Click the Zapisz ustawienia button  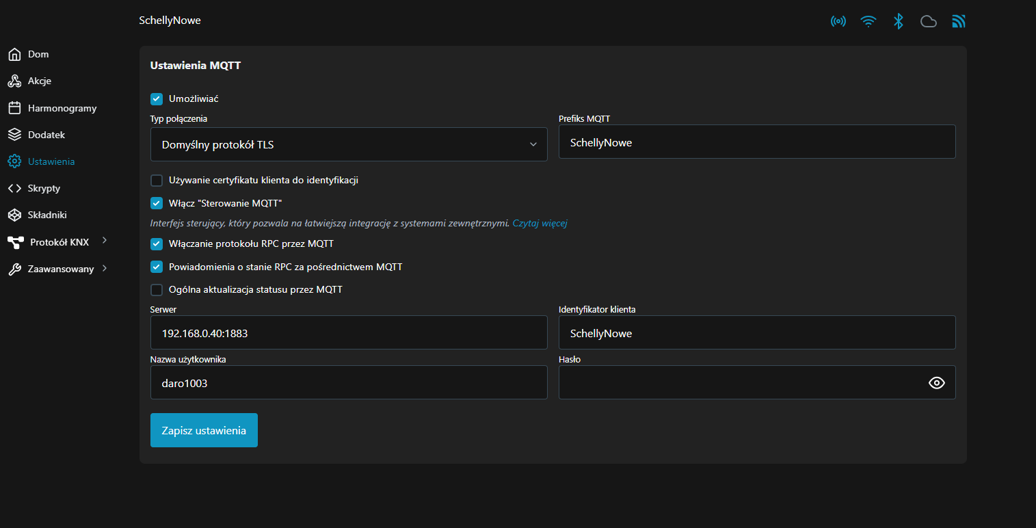(204, 430)
